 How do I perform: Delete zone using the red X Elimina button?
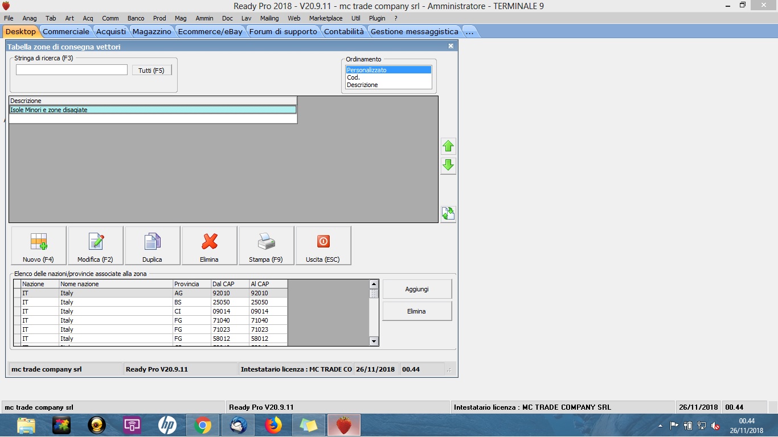pyautogui.click(x=210, y=246)
